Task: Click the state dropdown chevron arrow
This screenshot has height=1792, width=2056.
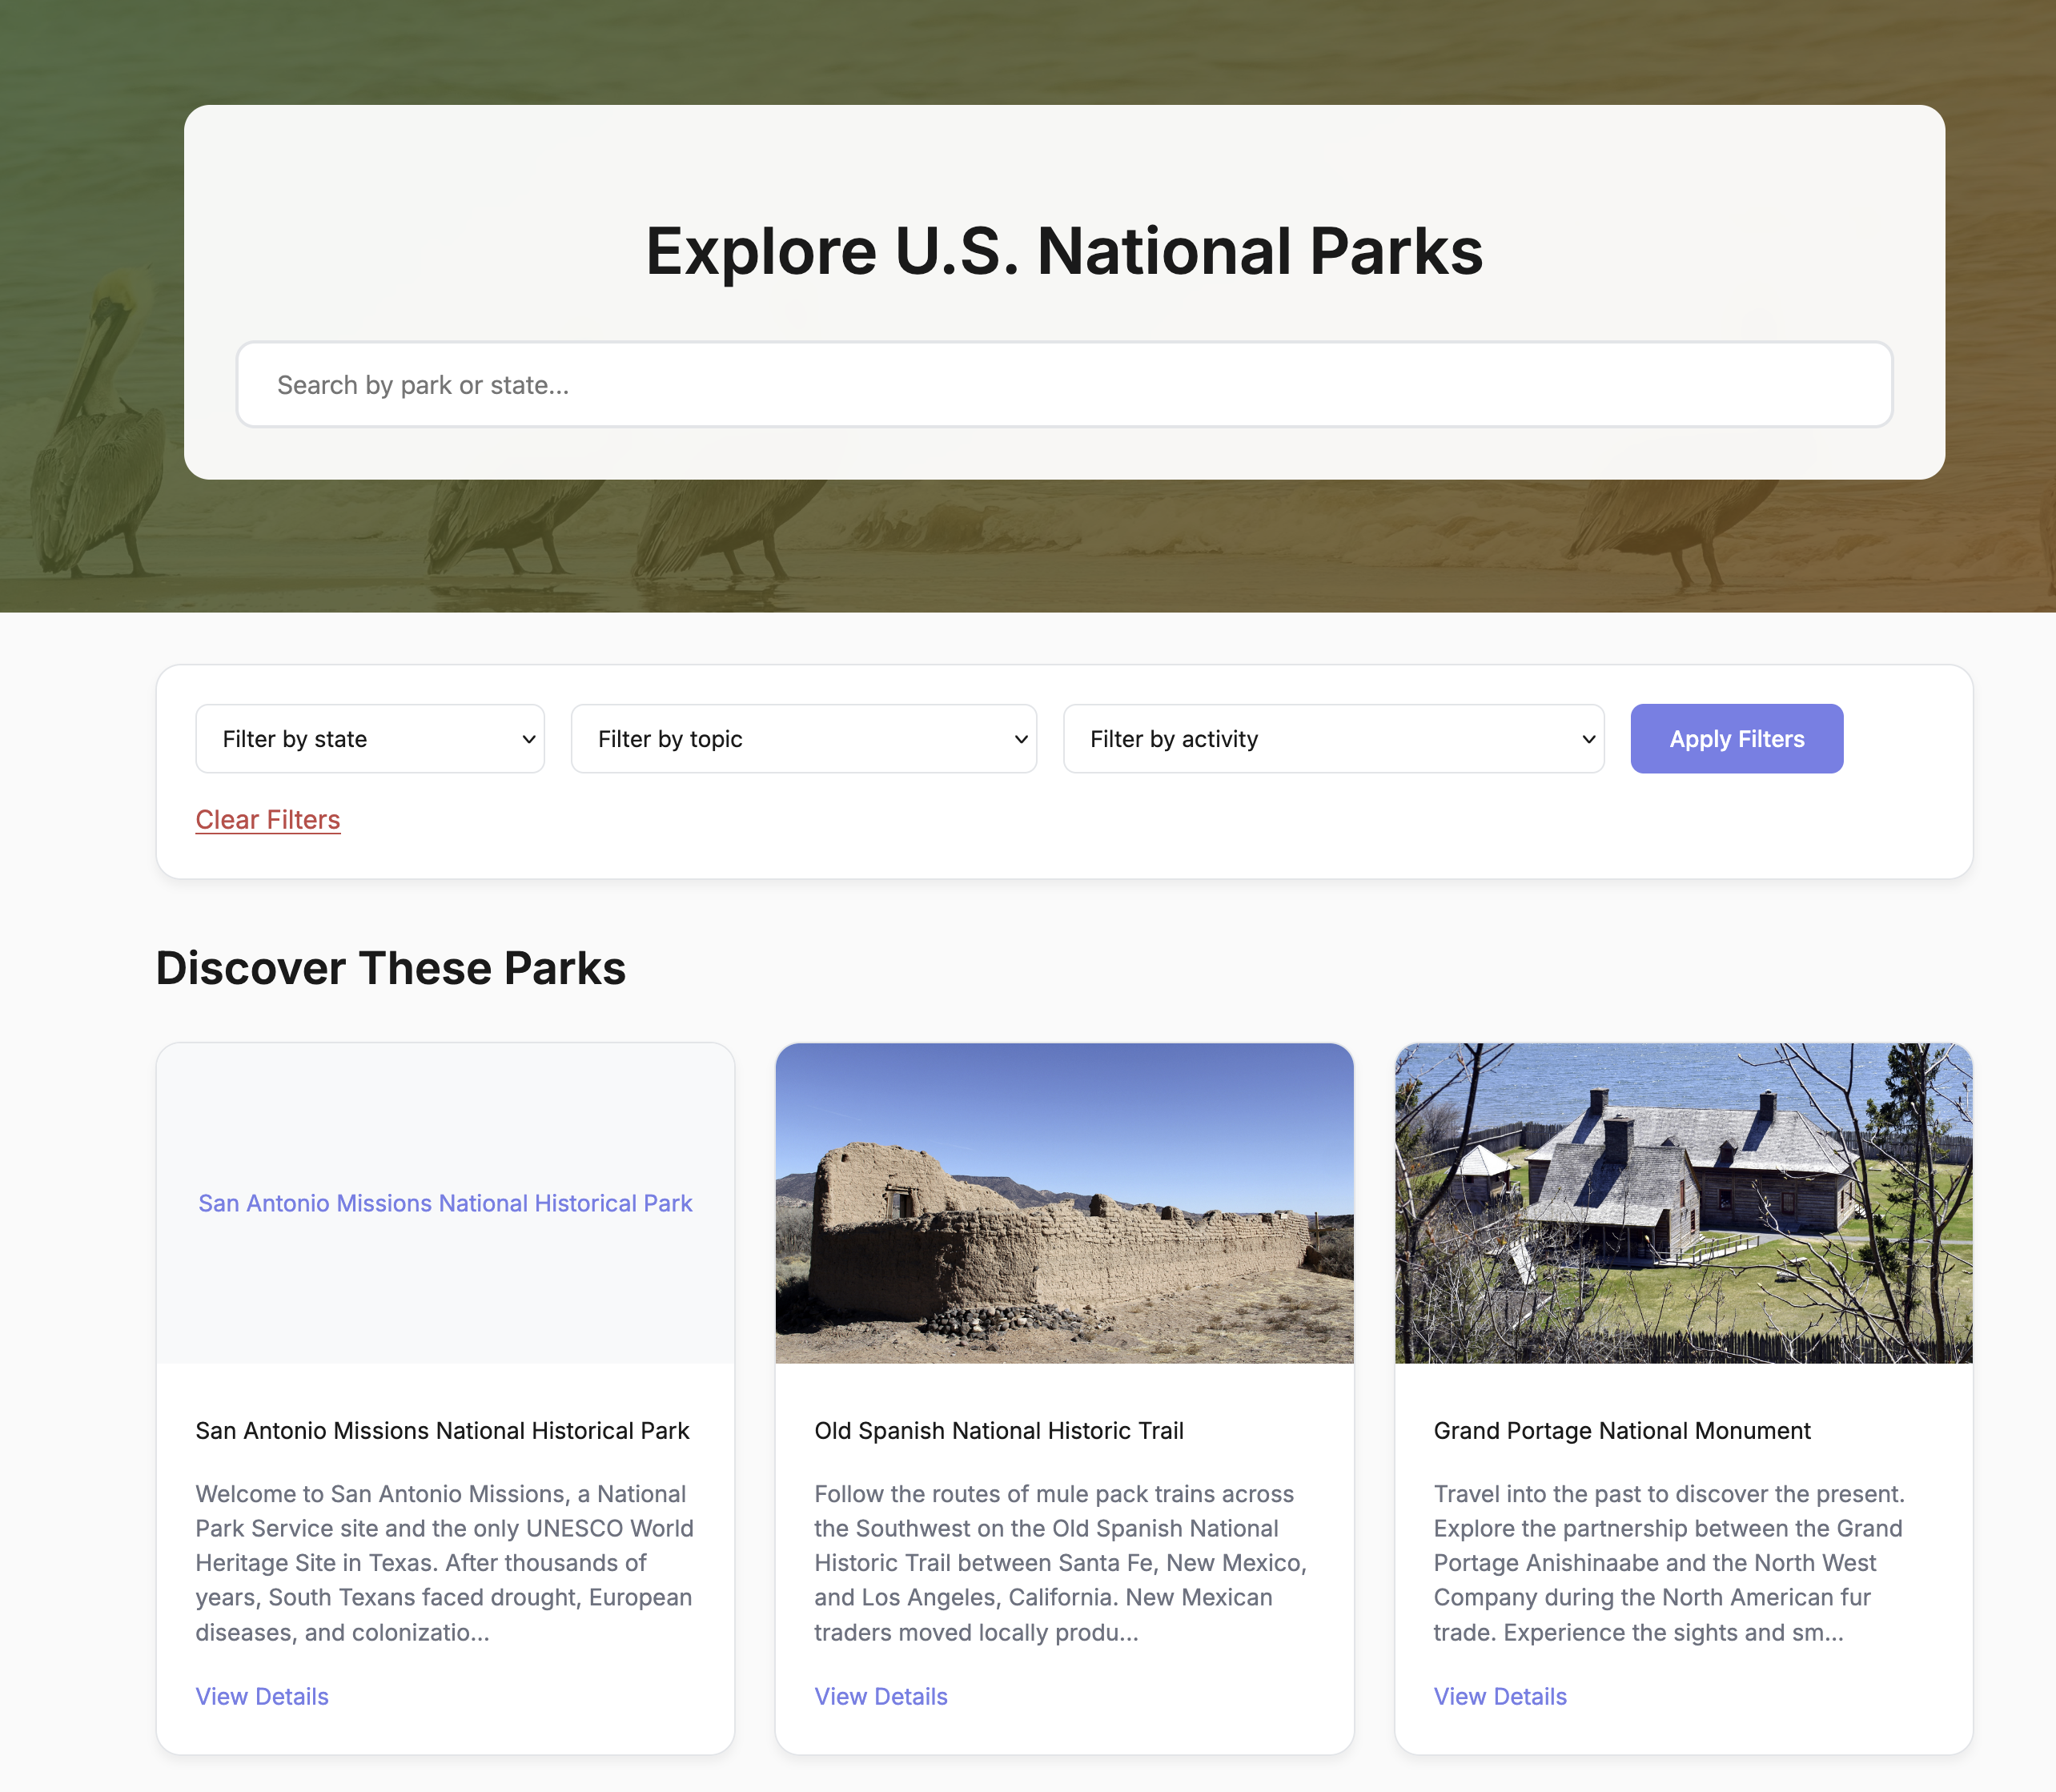Action: pyautogui.click(x=529, y=739)
